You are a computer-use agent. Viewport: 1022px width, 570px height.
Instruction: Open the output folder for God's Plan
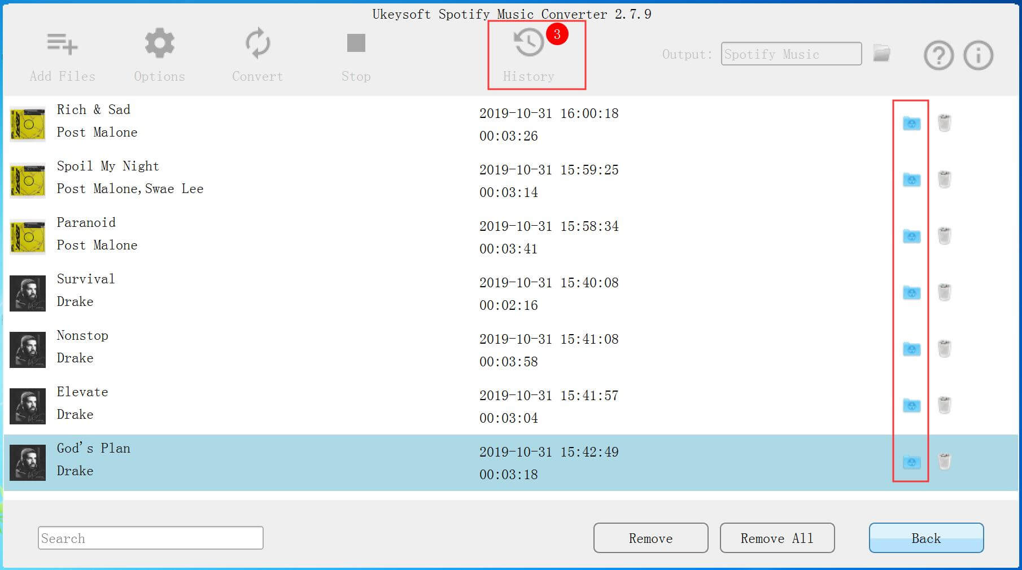911,462
